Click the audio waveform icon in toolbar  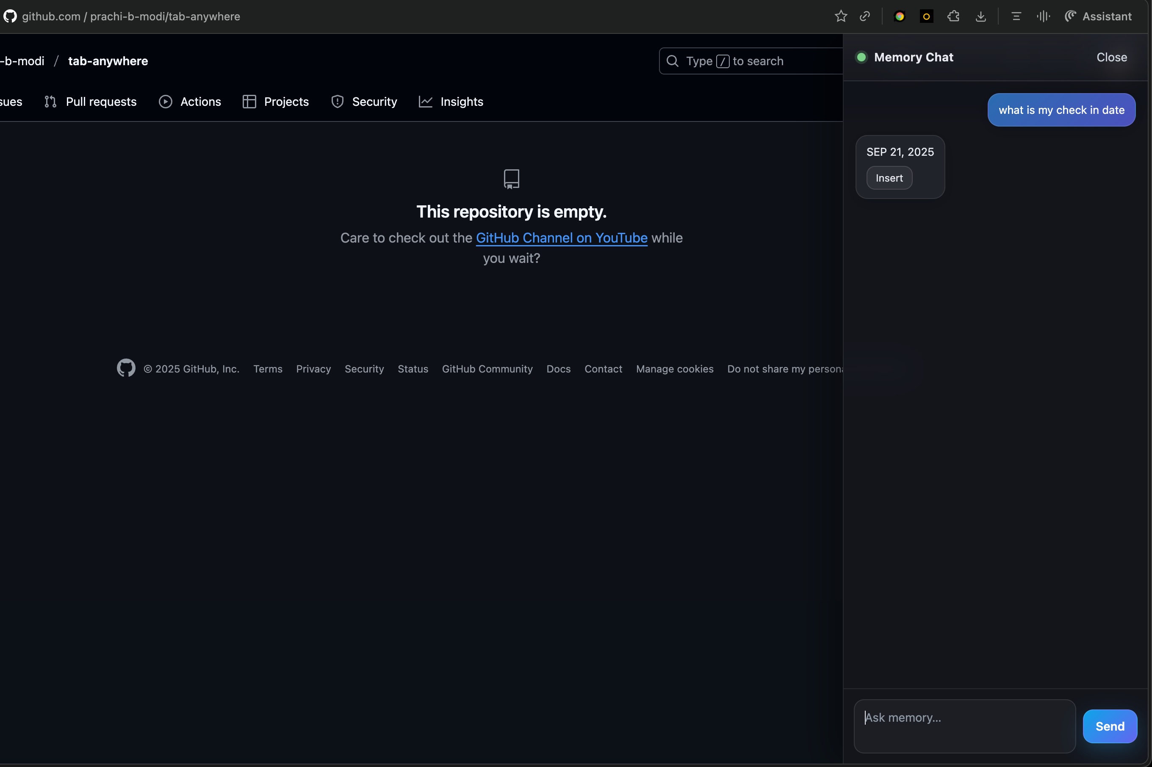pos(1043,17)
